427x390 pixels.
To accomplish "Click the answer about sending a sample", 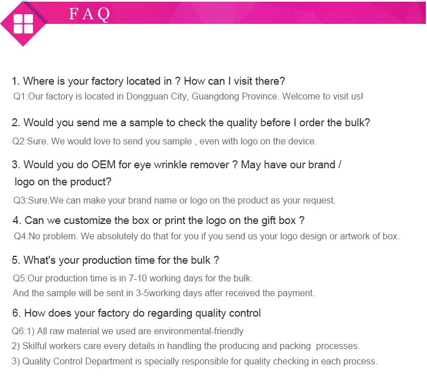I will tap(165, 141).
